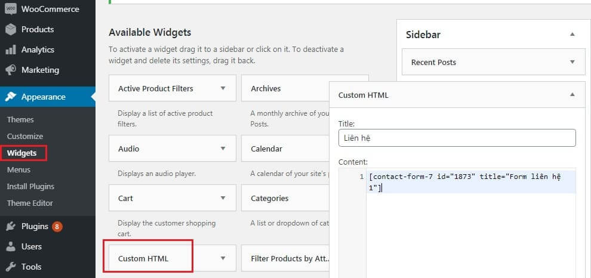Image resolution: width=591 pixels, height=278 pixels.
Task: Expand the Cart widget dropdown arrow
Action: click(223, 198)
